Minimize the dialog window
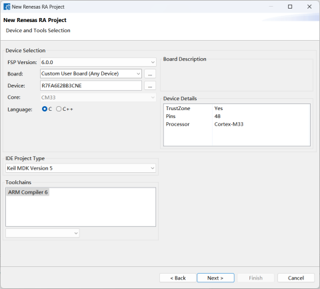Screen dimensions: 320x289 271,7
